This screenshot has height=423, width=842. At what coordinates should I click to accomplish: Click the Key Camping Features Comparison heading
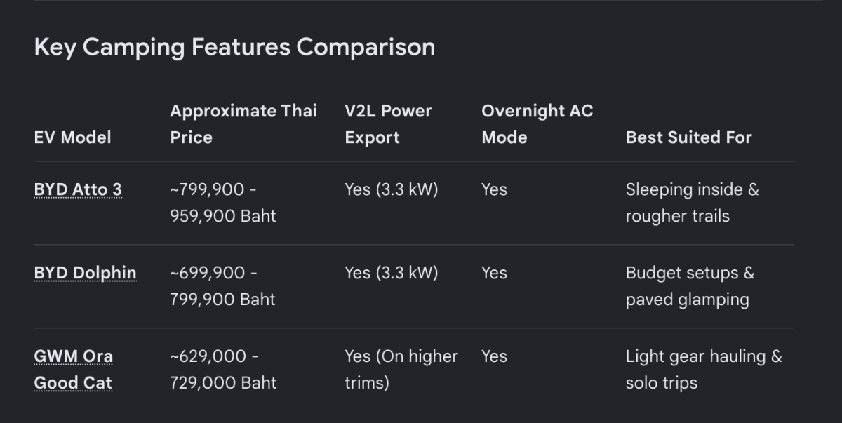[234, 47]
